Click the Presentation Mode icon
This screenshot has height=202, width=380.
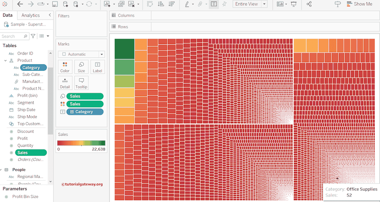pos(294,4)
